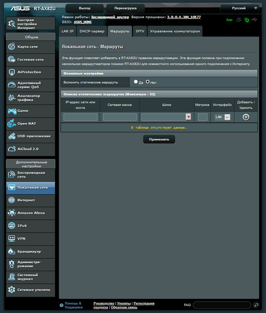Click the Guest Network icon

(x=12, y=60)
